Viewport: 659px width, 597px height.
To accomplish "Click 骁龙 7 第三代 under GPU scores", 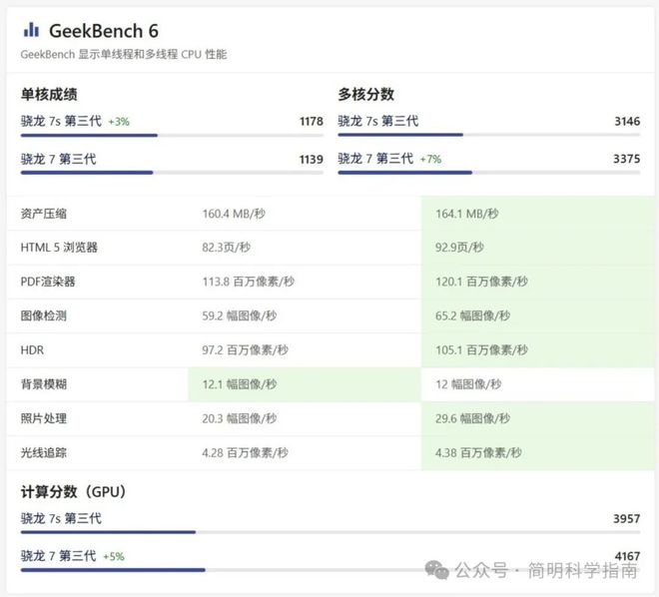I will click(x=59, y=556).
